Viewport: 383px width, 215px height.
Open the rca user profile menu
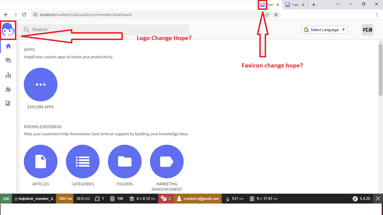pyautogui.click(x=367, y=30)
